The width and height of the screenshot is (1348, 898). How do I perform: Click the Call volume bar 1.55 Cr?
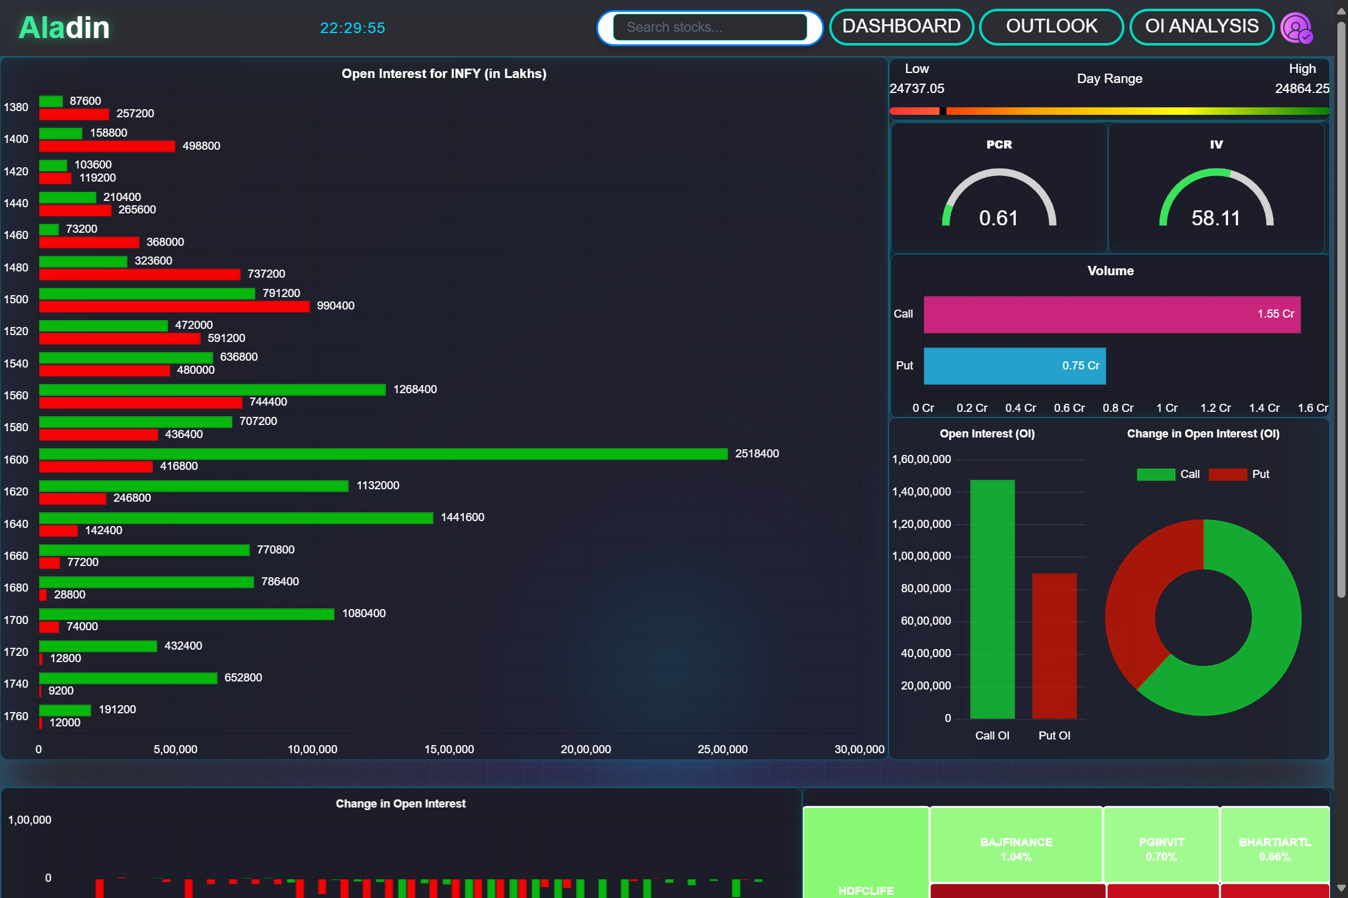click(x=1112, y=315)
